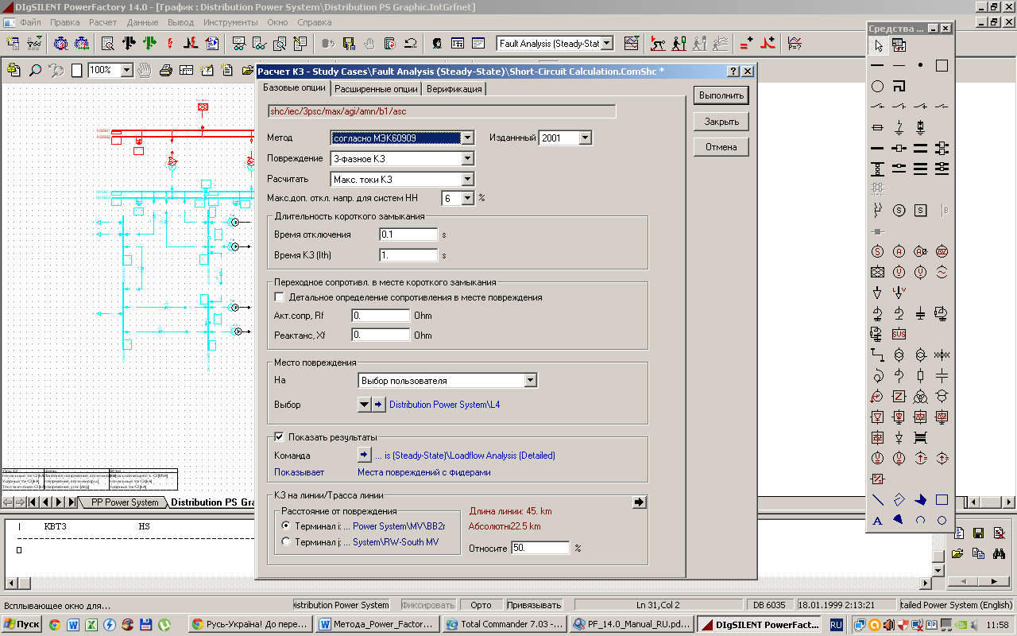Click the yellow open-folder icon in graphic toolbar
This screenshot has height=636, width=1017.
click(x=248, y=70)
